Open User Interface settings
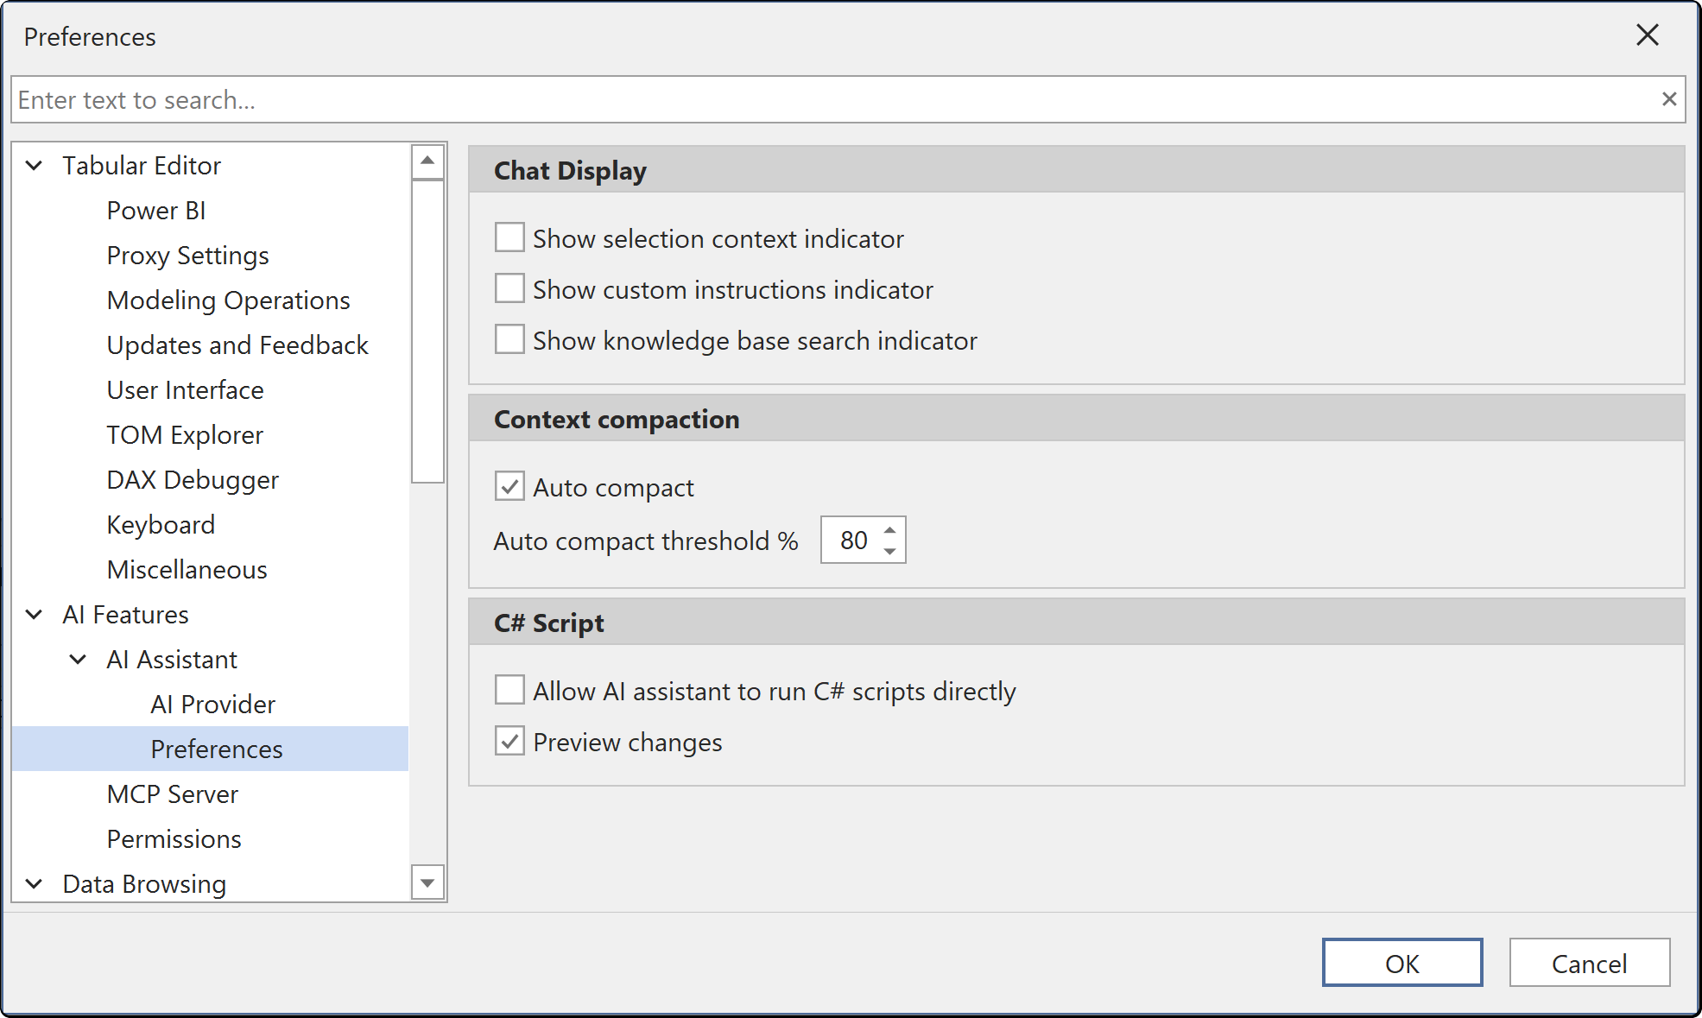Viewport: 1702px width, 1018px height. point(186,389)
